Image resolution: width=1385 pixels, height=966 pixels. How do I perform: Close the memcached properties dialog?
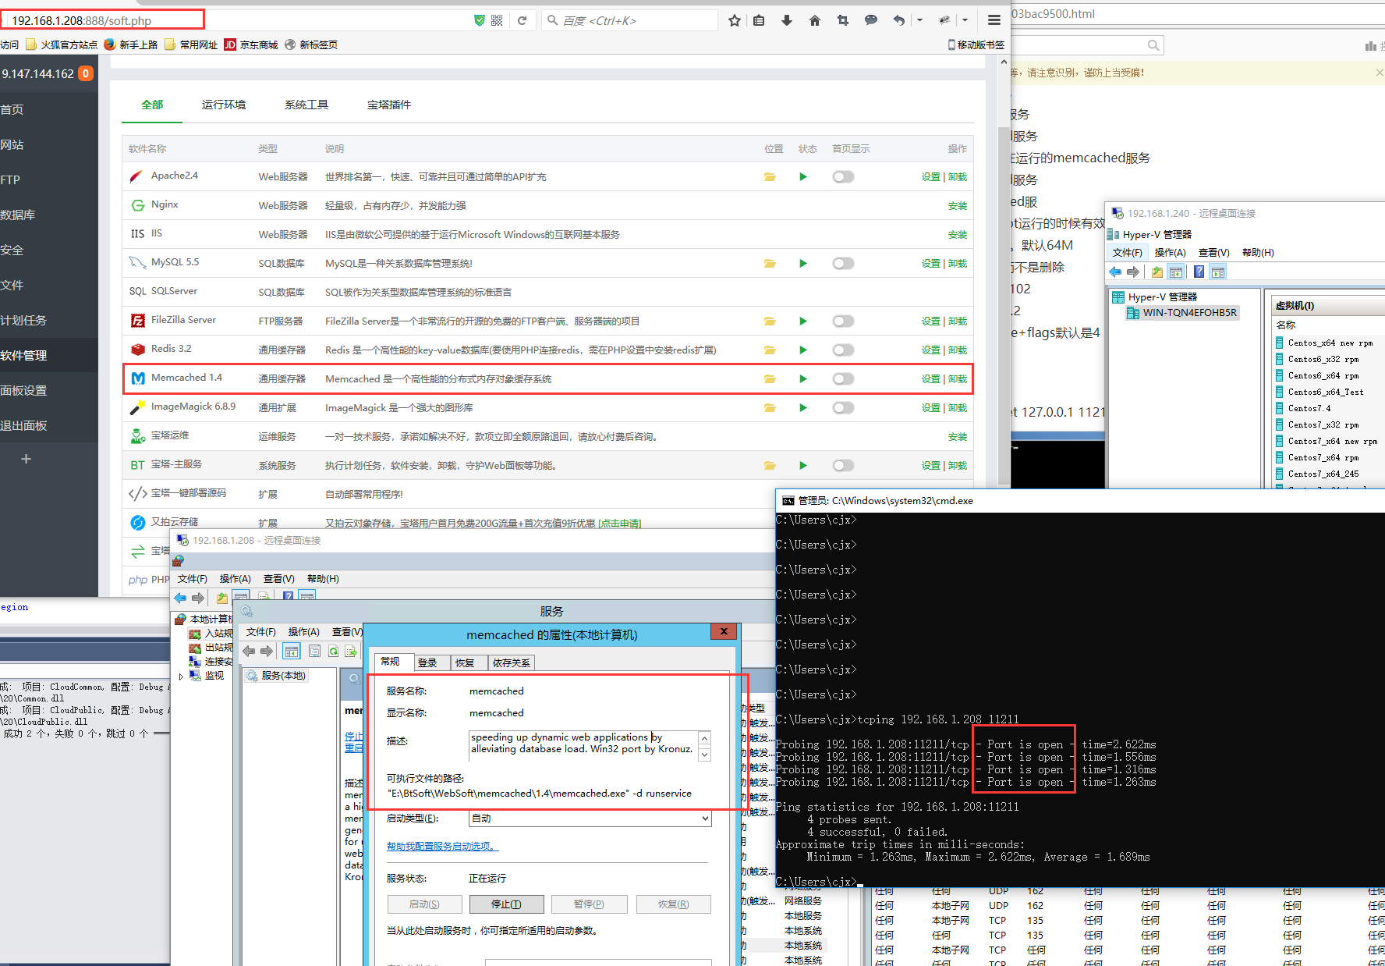724,632
